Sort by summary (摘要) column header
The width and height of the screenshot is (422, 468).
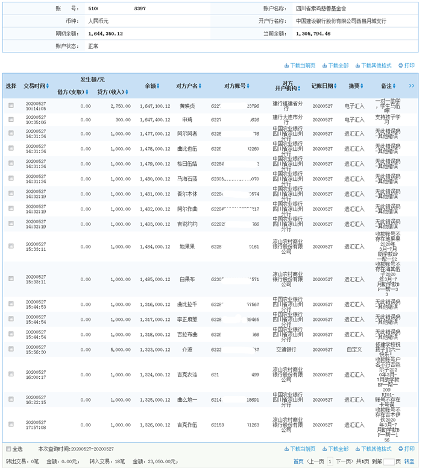point(356,86)
